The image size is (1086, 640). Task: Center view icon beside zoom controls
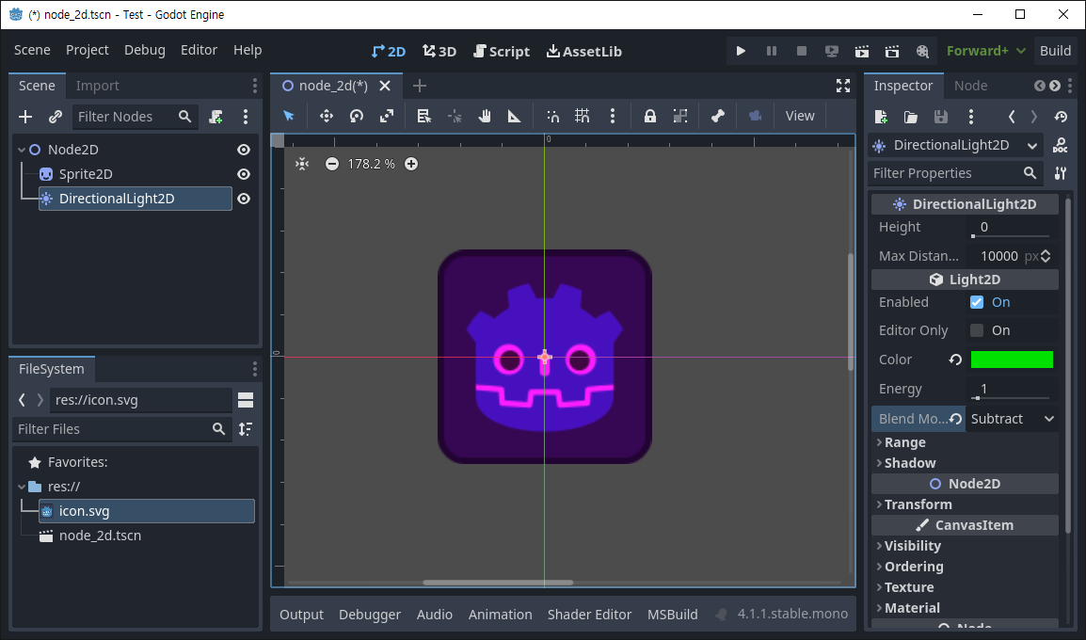coord(302,164)
